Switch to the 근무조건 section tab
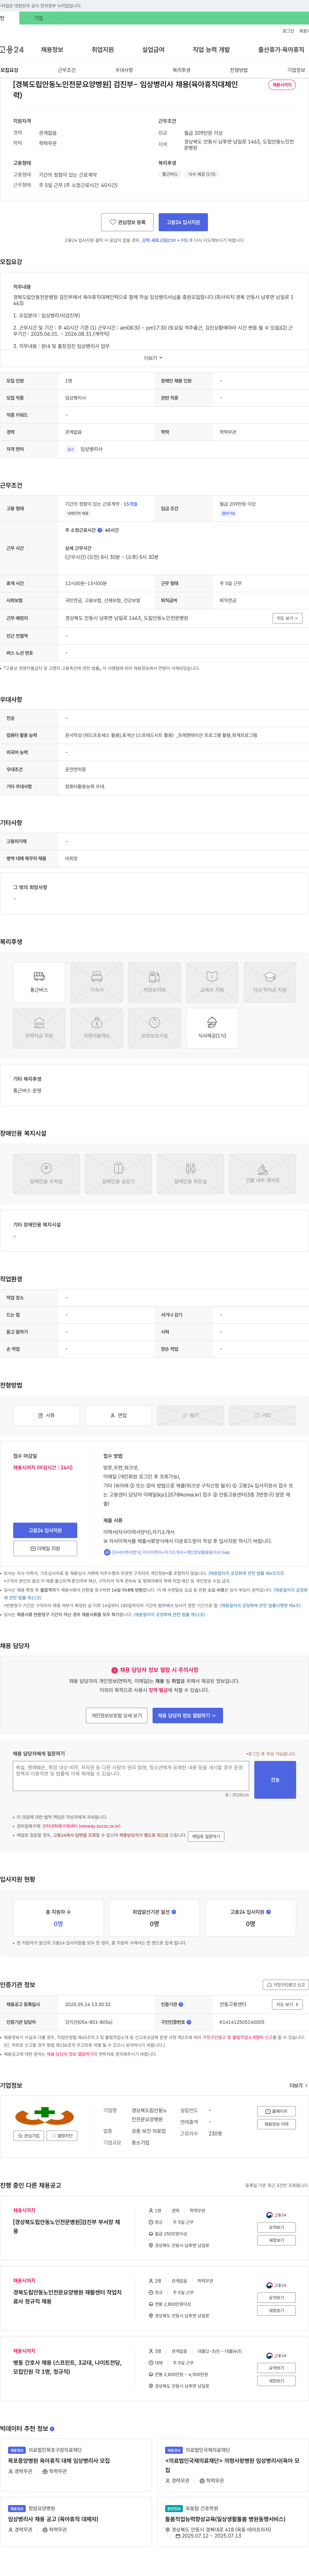 [67, 70]
